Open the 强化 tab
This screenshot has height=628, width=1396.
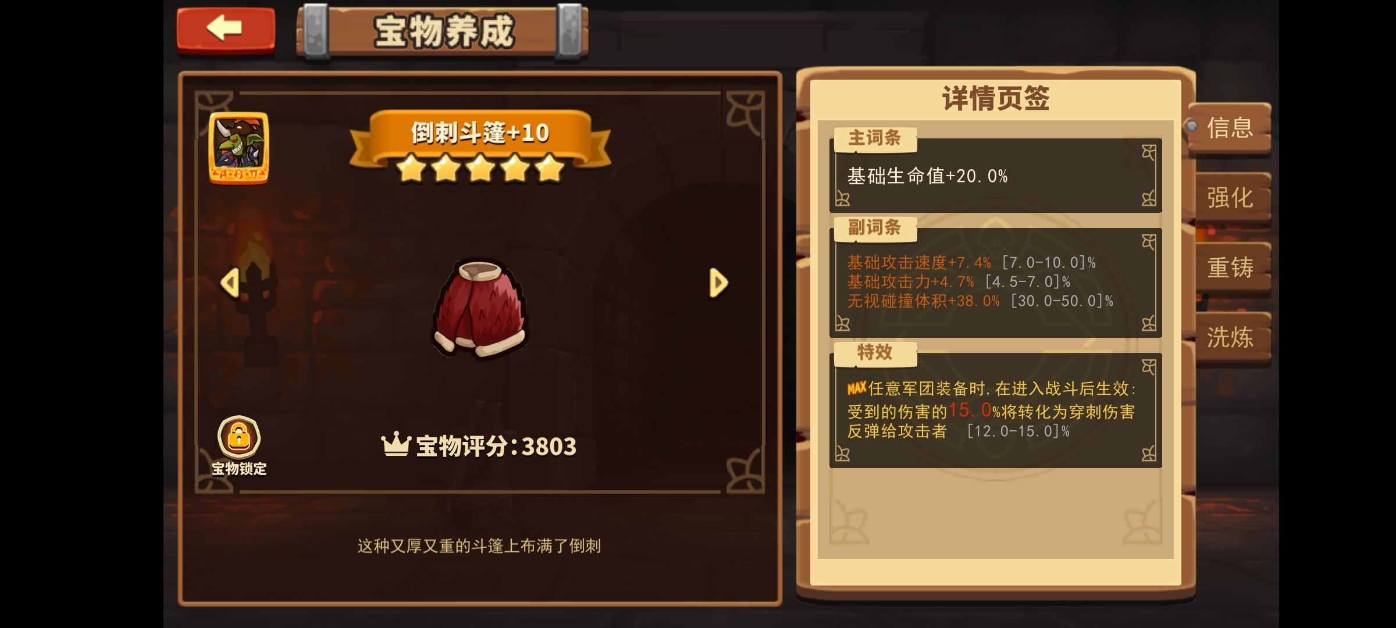point(1230,198)
